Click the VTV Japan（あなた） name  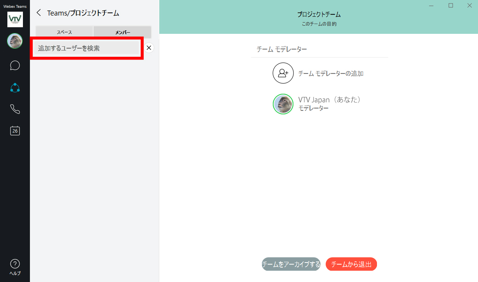330,100
